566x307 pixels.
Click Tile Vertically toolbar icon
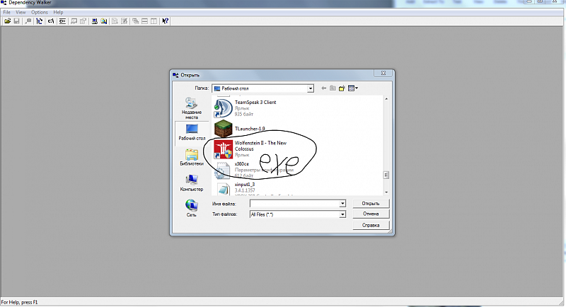(154, 21)
